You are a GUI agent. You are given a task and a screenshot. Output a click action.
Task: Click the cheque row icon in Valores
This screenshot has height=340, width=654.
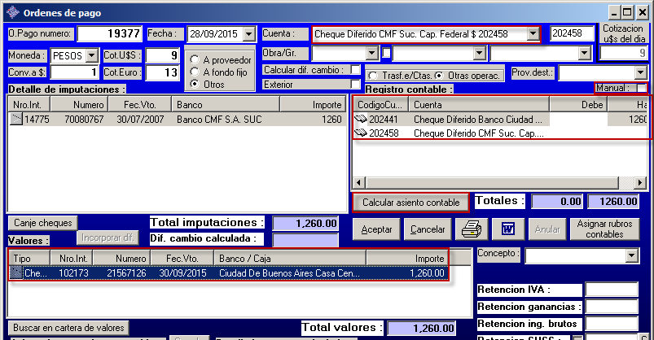coord(15,273)
